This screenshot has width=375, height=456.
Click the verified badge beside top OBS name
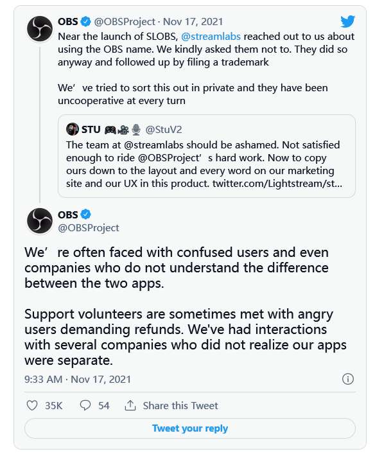point(86,21)
